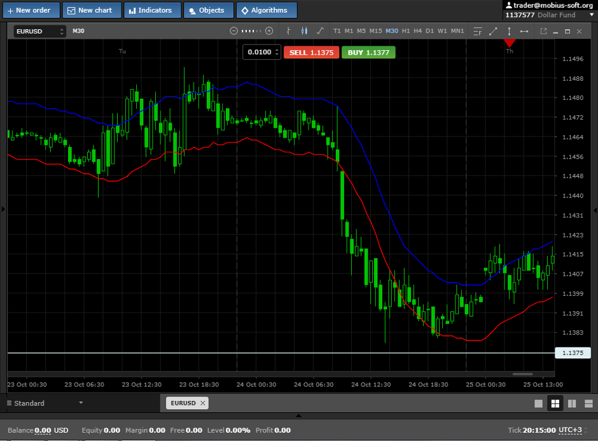Viewport: 598px width, 441px height.
Task: Select the vertical line drawing tool
Action: click(x=509, y=31)
